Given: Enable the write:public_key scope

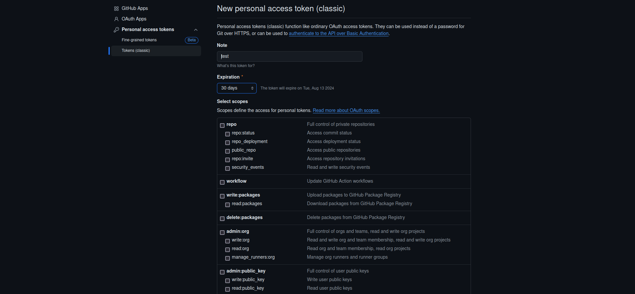Looking at the screenshot, I should (x=228, y=281).
